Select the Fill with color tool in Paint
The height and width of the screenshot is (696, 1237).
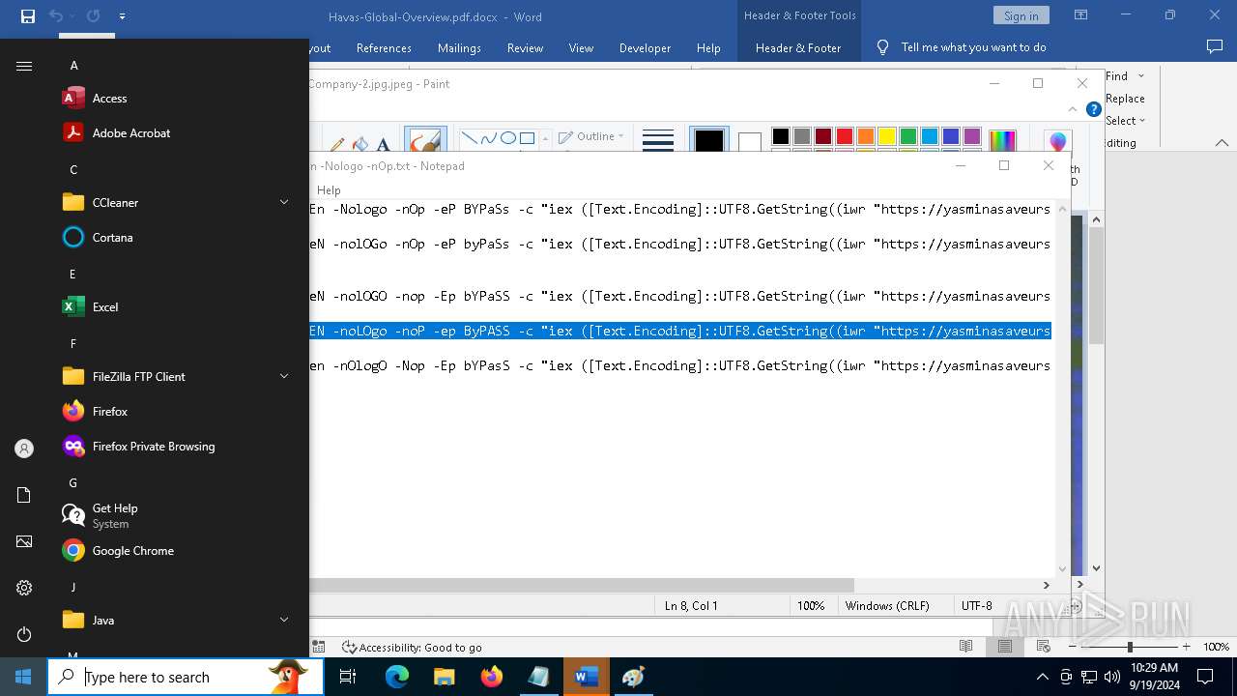tap(360, 144)
